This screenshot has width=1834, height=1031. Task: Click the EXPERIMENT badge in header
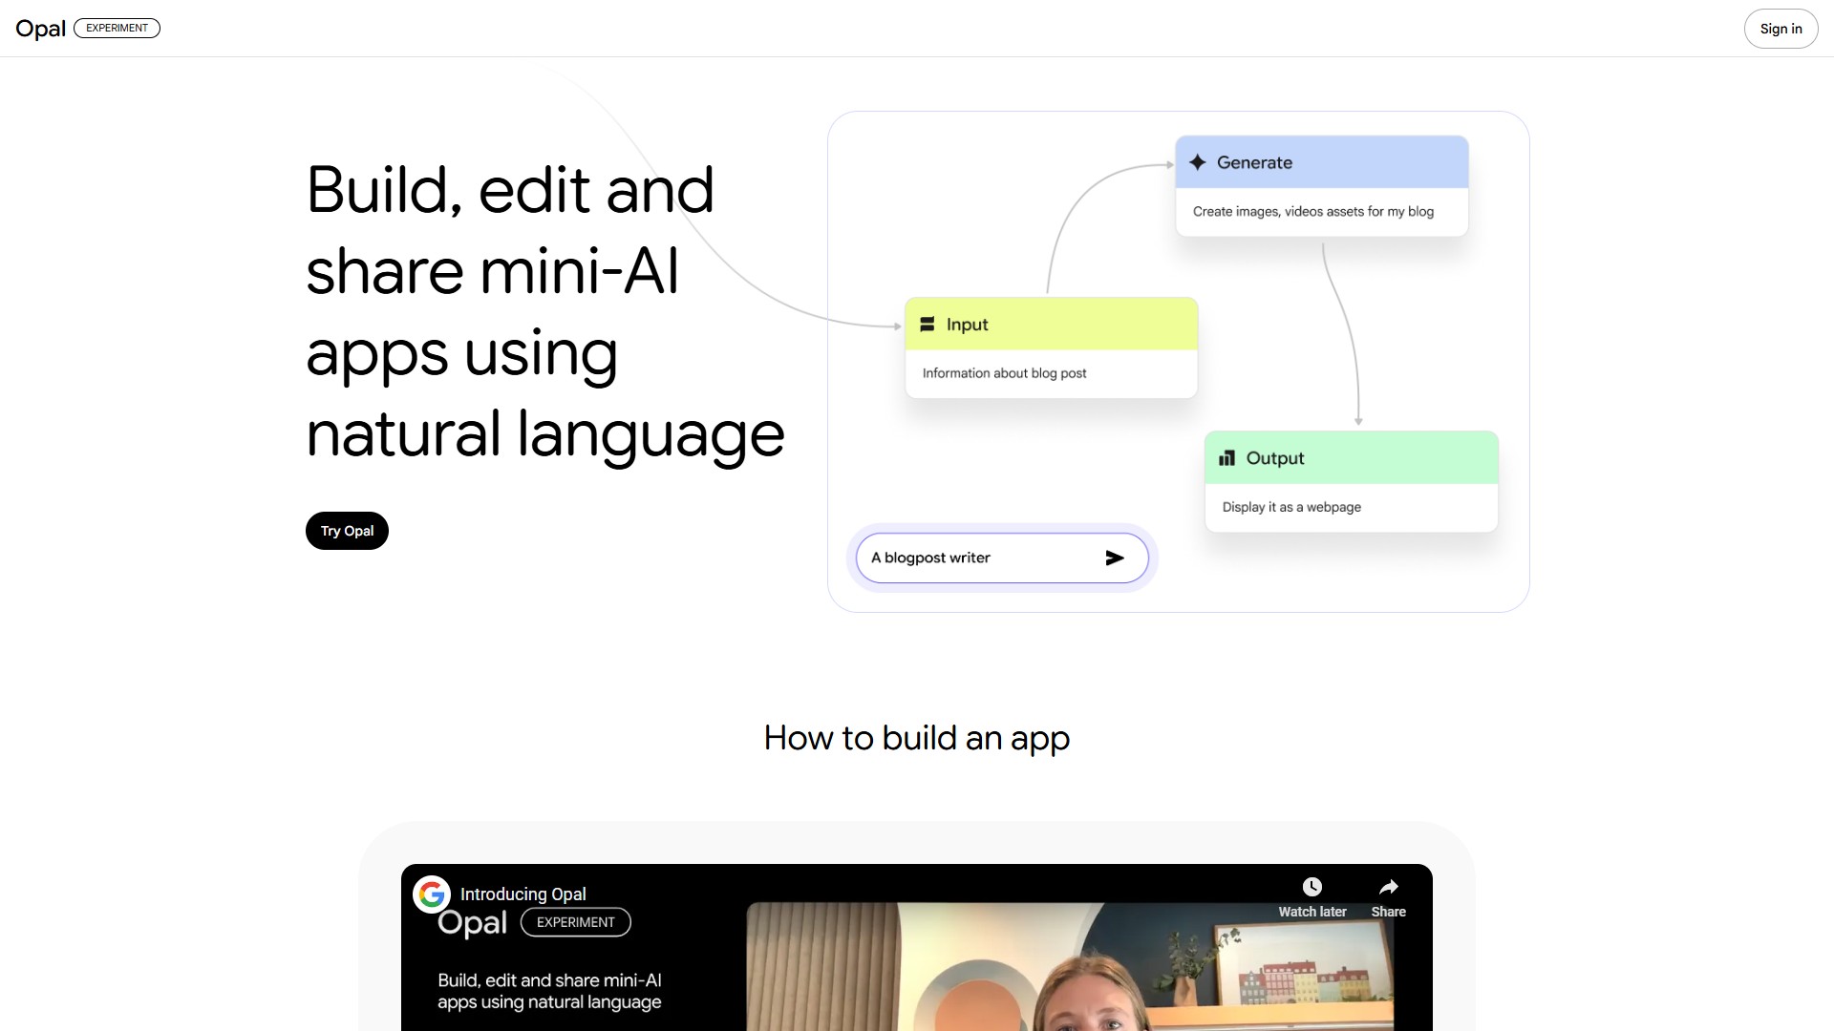(x=117, y=29)
